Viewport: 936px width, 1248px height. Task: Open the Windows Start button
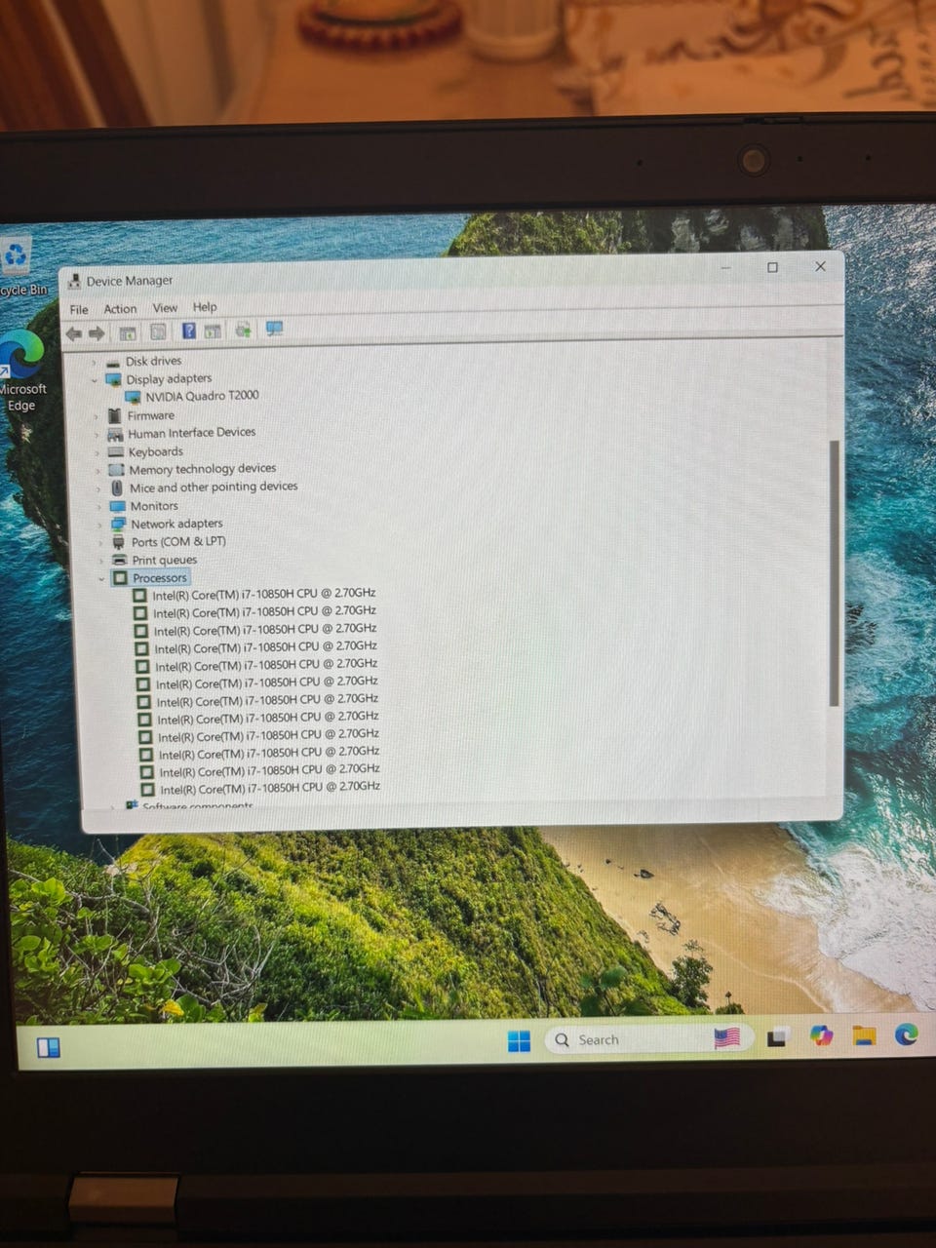tap(520, 1041)
